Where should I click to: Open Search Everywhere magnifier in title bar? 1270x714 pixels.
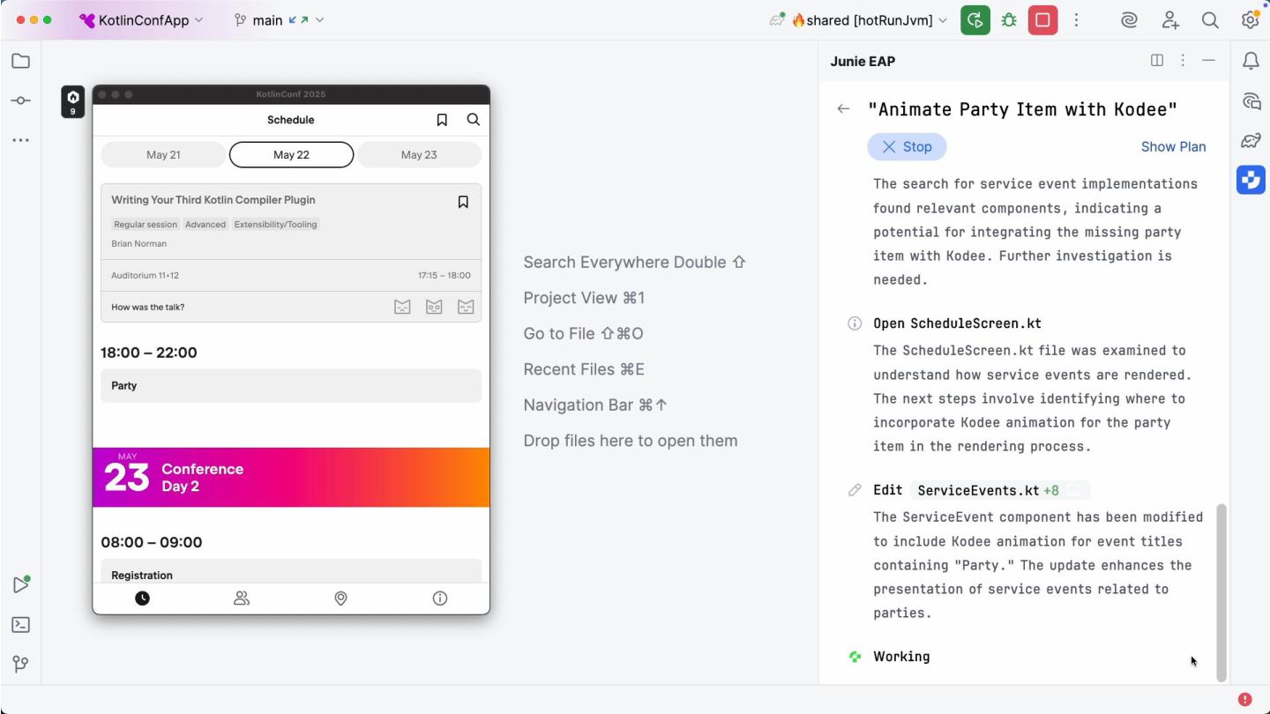point(1210,20)
